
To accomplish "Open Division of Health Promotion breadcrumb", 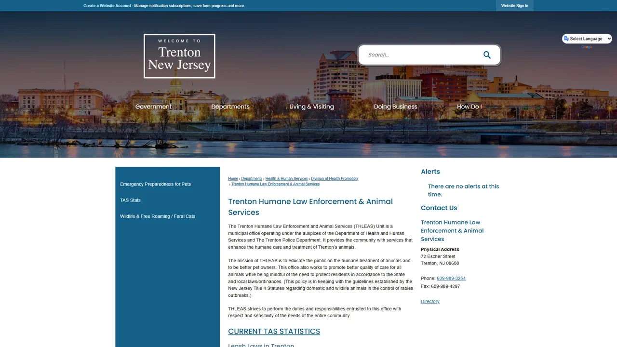I will (334, 179).
